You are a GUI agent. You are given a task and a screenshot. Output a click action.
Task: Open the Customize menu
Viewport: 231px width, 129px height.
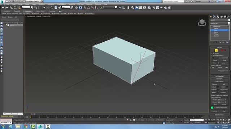click(89, 4)
